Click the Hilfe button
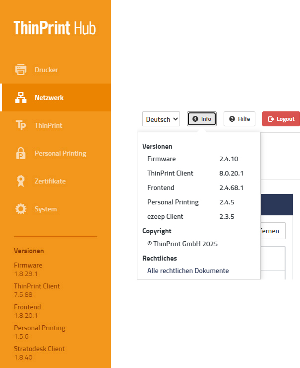Screen dimensions: 300x368 coord(240,119)
